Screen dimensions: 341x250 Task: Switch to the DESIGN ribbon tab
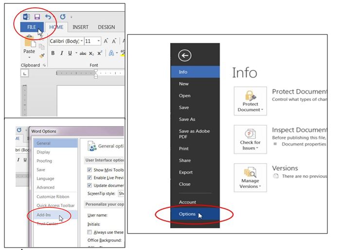(107, 27)
